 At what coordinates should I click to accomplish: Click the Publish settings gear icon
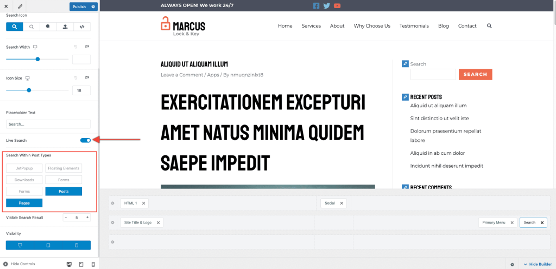(x=93, y=6)
